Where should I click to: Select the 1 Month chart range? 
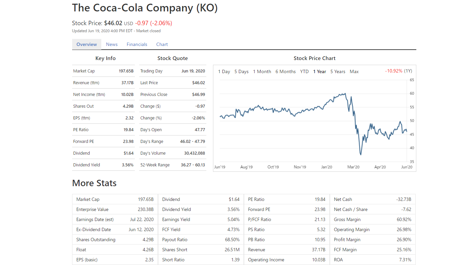[x=262, y=71]
